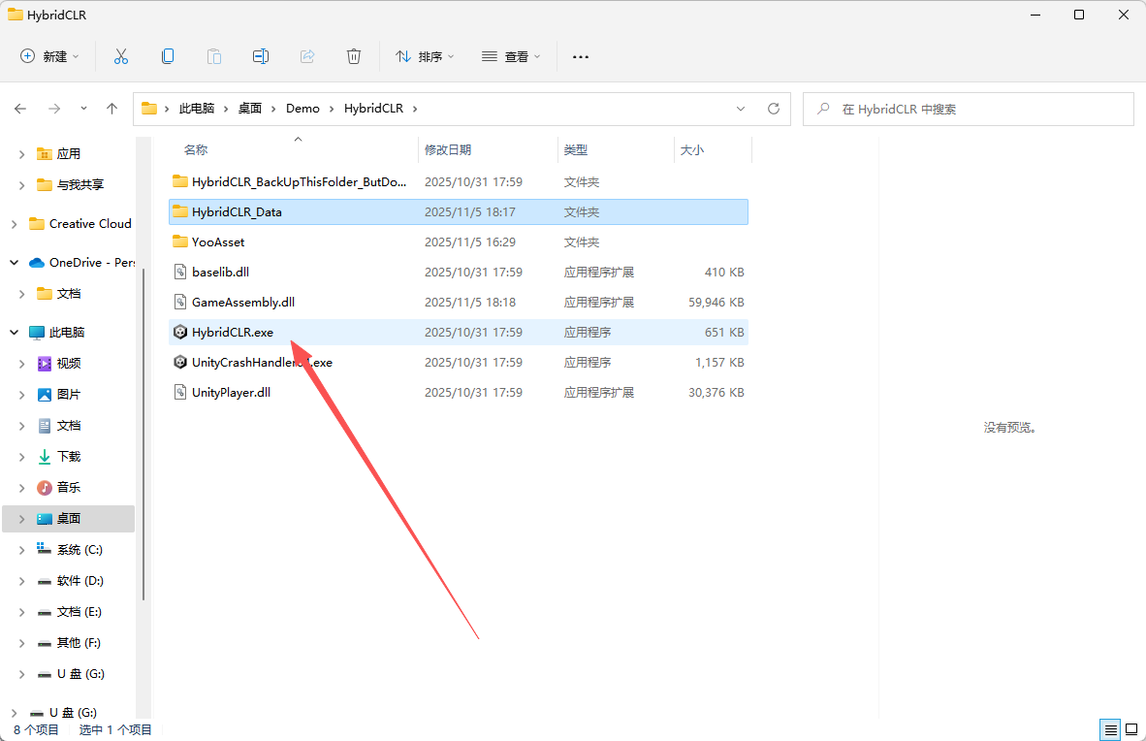Open 文档 (E:) drive in sidebar
1146x741 pixels.
pyautogui.click(x=79, y=612)
